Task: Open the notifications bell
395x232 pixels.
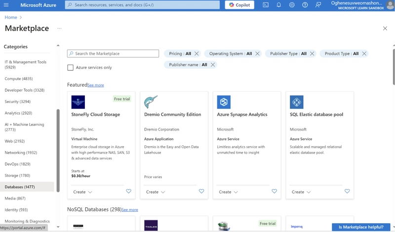Action: click(278, 5)
